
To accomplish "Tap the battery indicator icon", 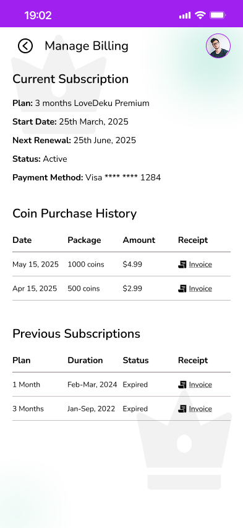I will pos(218,15).
